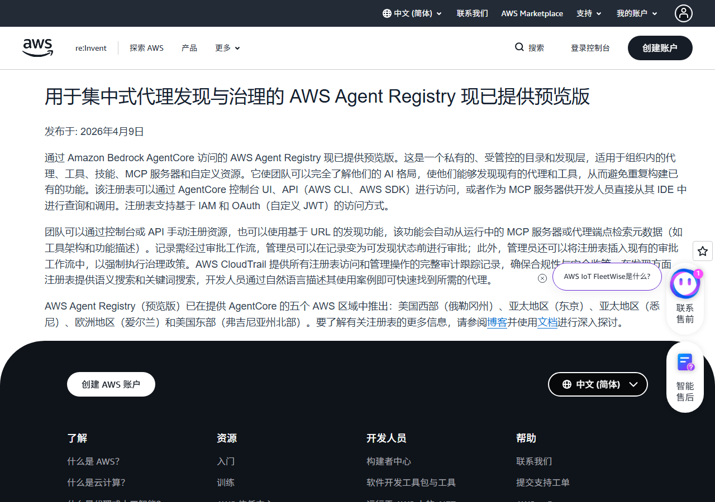The image size is (715, 502).
Task: Expand the 我的账户 dropdown
Action: coord(637,13)
